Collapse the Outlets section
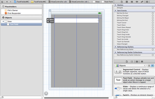 115,5
